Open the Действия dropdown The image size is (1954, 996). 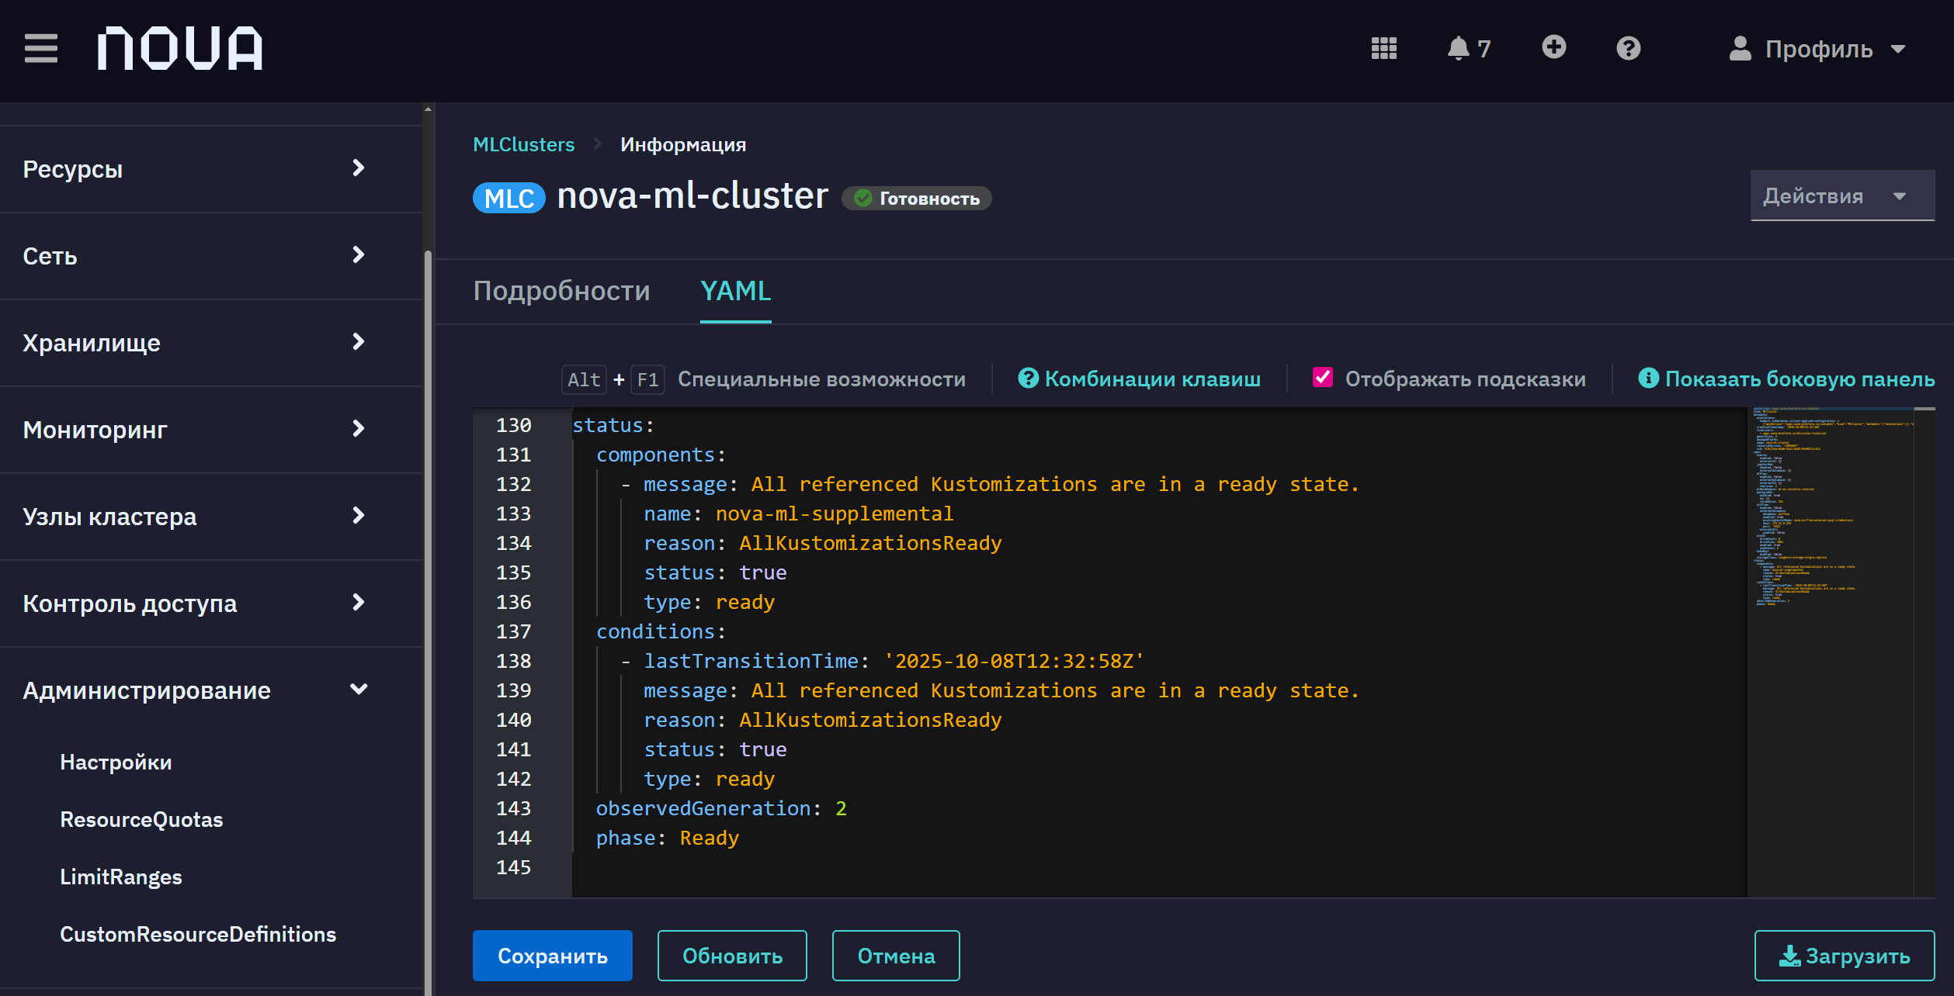pyautogui.click(x=1841, y=195)
